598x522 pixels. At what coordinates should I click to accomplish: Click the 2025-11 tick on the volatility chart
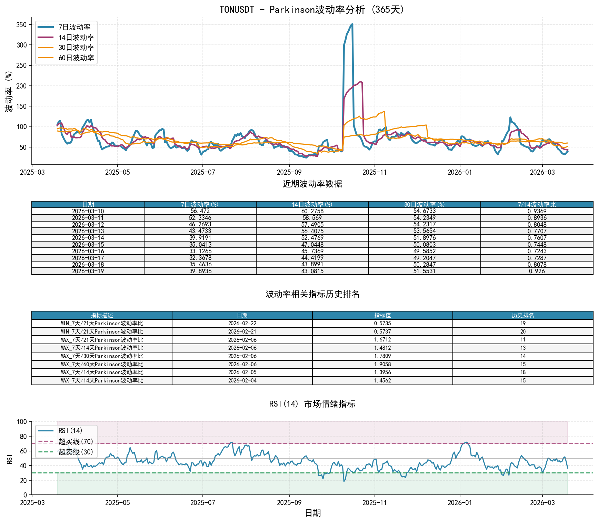375,172
